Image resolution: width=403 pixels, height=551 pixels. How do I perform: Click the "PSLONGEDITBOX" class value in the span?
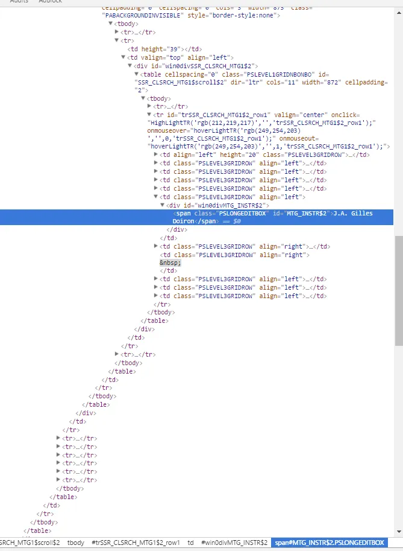(x=242, y=213)
